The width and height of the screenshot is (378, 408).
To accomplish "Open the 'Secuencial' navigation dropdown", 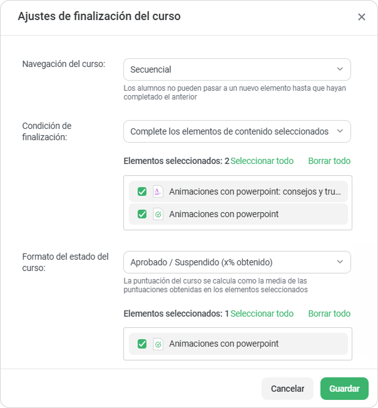I will pos(237,69).
